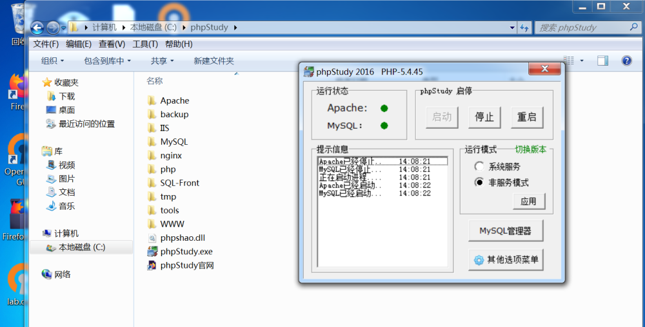
Task: Click the Explorer back arrow button
Action: (37, 28)
